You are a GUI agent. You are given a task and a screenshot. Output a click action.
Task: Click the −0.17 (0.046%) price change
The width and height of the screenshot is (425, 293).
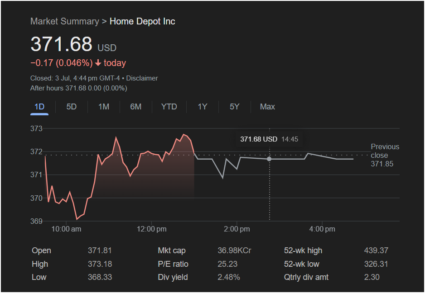[x=62, y=63]
